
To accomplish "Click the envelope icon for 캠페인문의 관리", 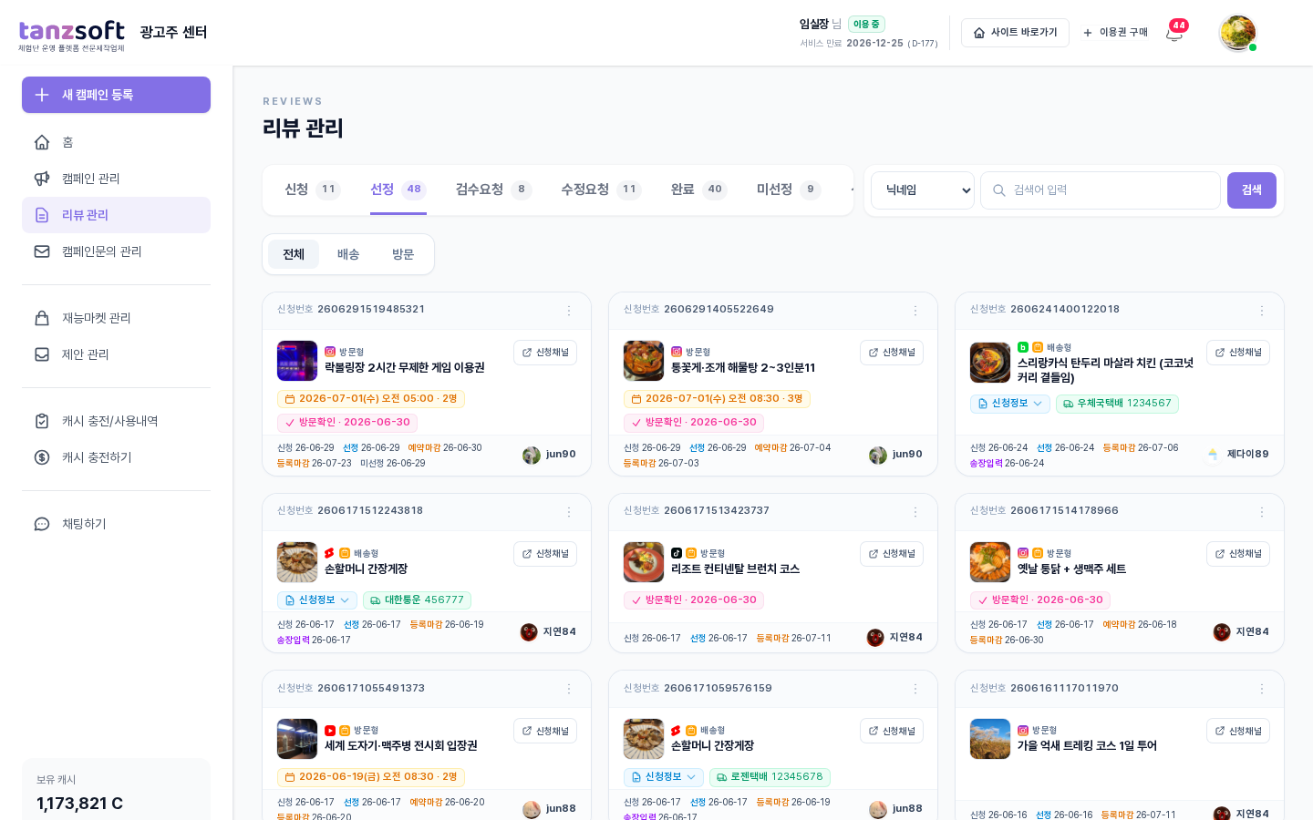I will tap(42, 251).
